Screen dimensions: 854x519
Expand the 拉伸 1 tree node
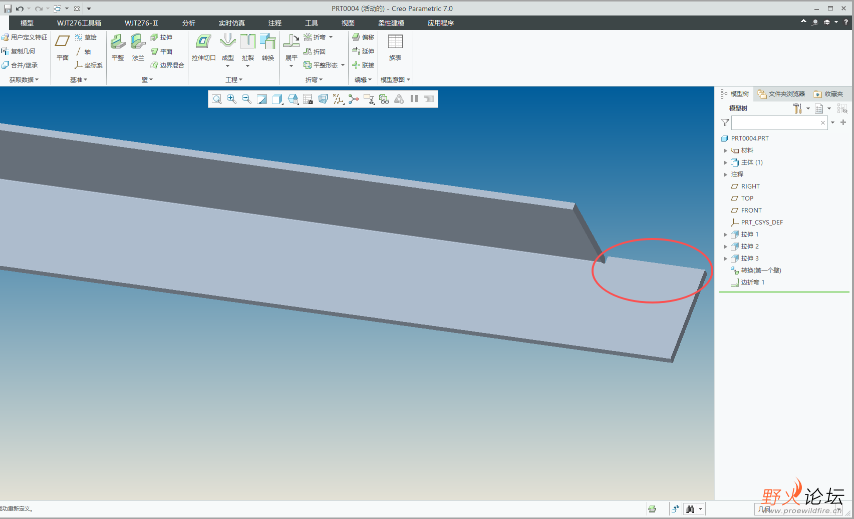[725, 234]
